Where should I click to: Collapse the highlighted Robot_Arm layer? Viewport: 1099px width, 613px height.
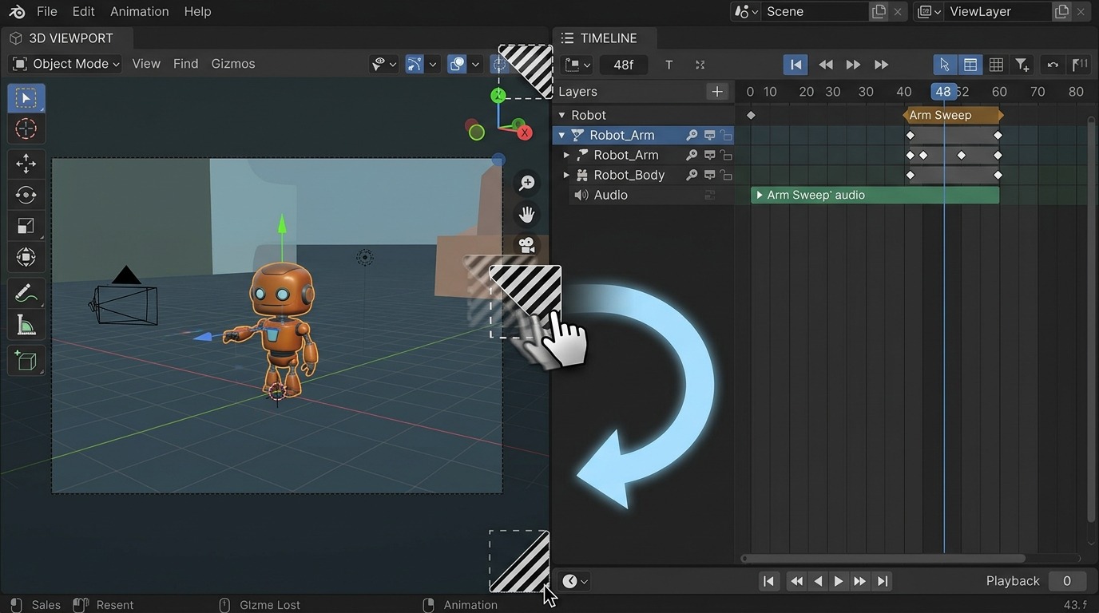(x=561, y=135)
